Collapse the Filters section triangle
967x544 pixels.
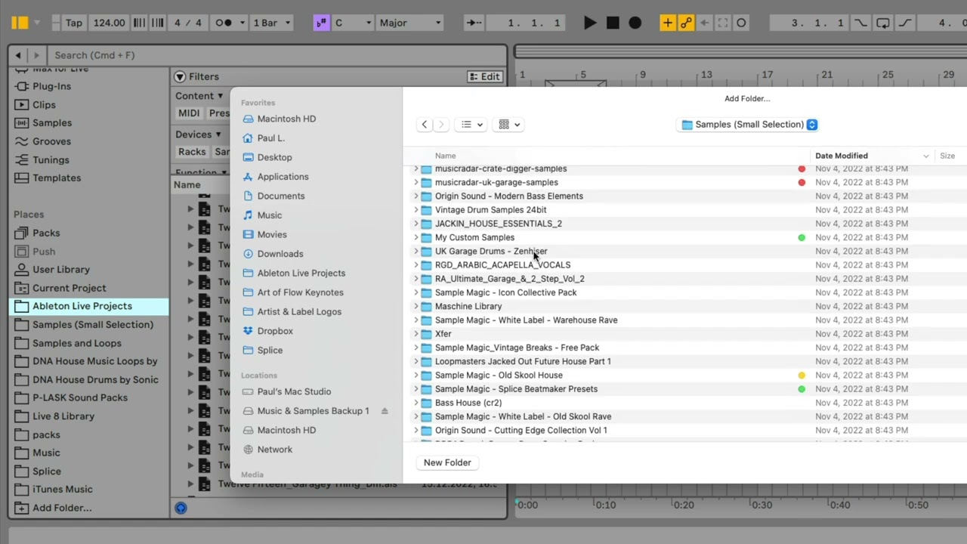pyautogui.click(x=180, y=76)
